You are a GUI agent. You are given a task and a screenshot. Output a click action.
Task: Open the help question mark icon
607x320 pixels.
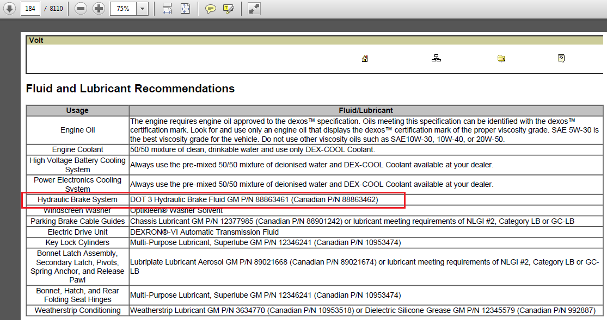coord(561,59)
